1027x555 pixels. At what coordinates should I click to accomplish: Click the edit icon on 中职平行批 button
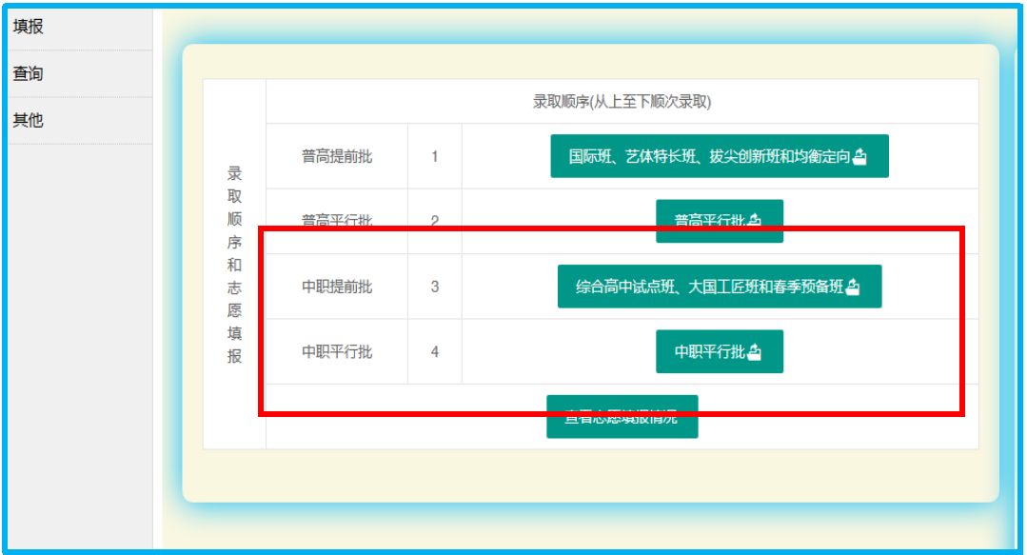click(x=755, y=352)
